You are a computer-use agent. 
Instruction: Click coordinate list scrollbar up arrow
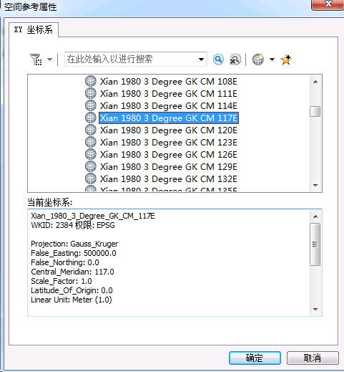[315, 82]
